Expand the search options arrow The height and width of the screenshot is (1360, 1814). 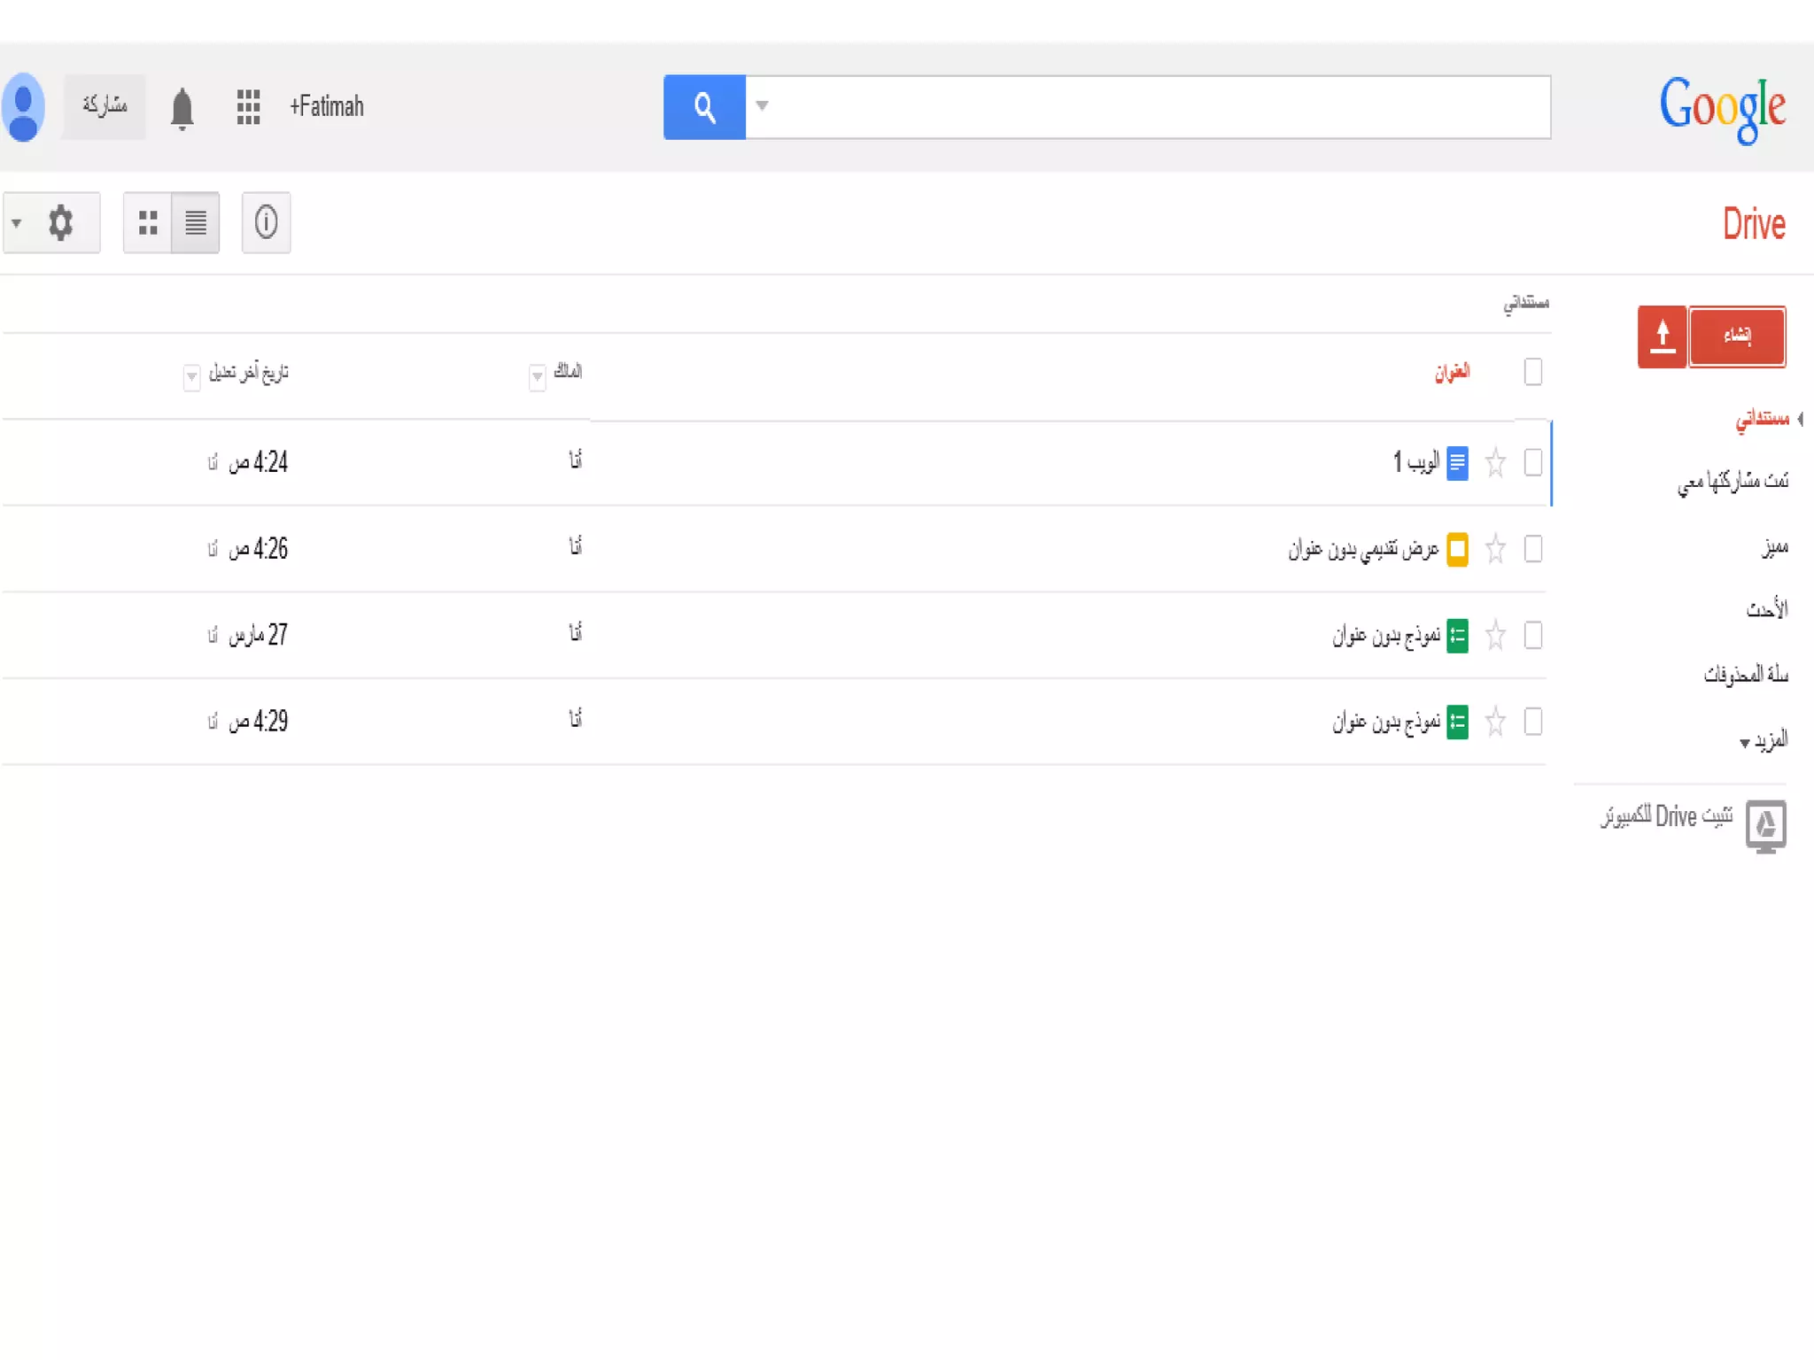point(762,106)
